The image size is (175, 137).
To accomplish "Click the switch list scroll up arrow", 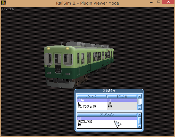I will pyautogui.click(x=140, y=96).
